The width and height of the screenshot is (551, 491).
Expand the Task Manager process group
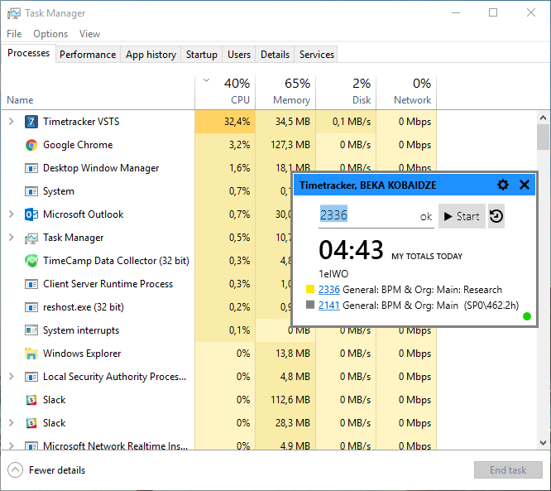[12, 238]
